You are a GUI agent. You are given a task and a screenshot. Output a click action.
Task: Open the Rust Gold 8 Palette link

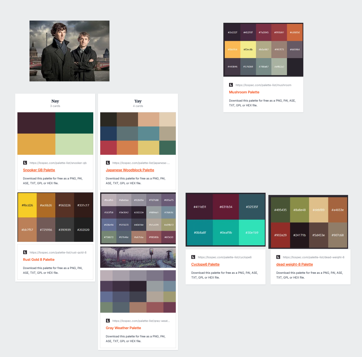click(39, 260)
